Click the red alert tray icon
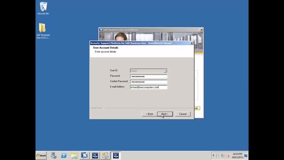Screen dimensions: 284x160 click(228, 156)
